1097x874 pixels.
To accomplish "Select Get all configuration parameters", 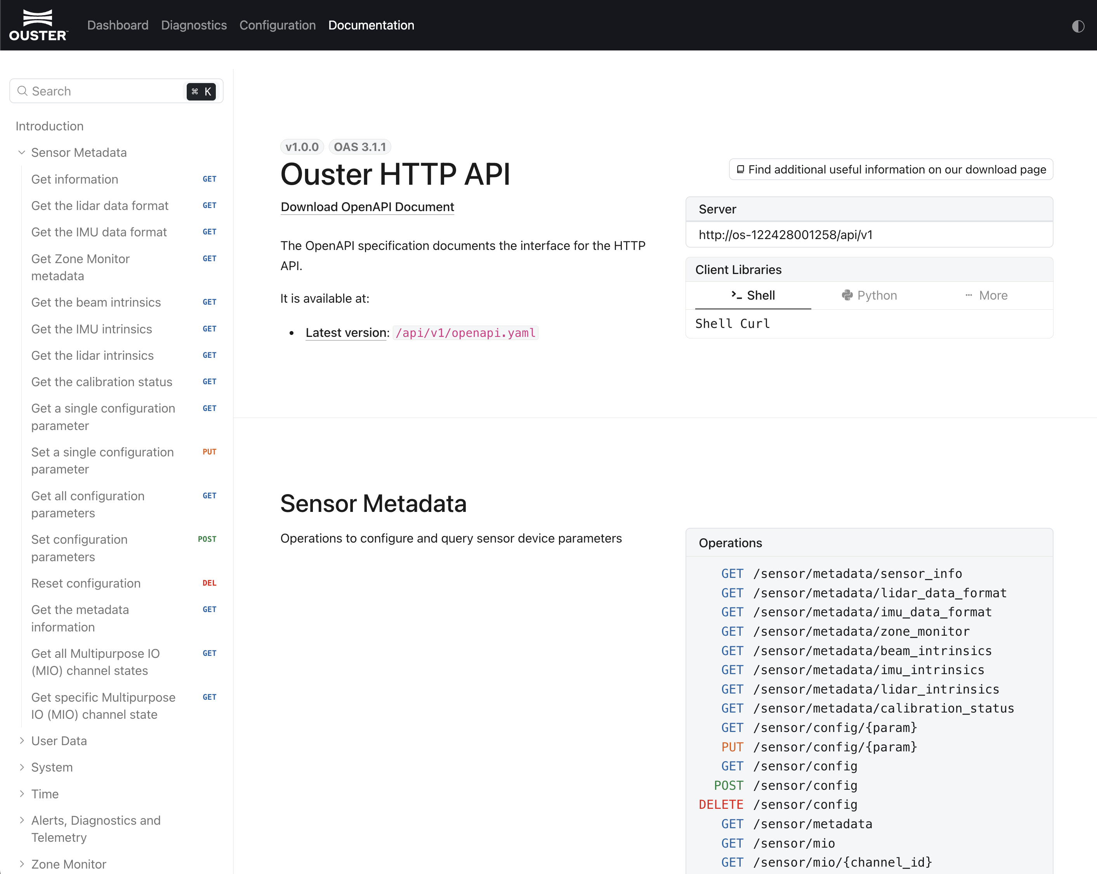I will click(x=124, y=505).
